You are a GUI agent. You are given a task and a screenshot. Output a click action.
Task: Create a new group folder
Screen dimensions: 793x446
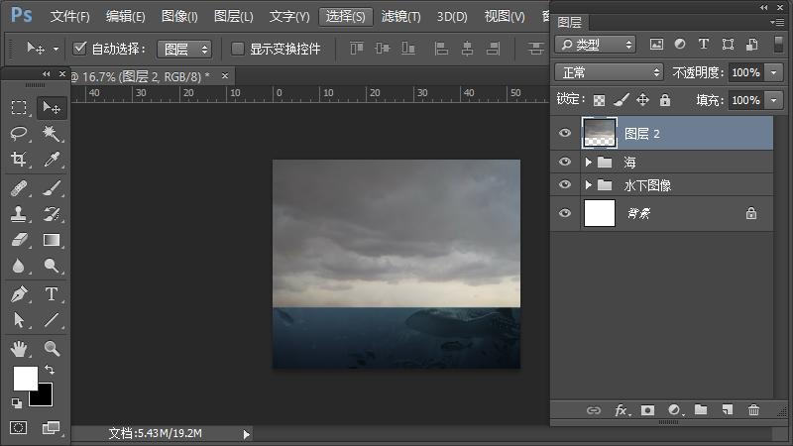pyautogui.click(x=701, y=409)
